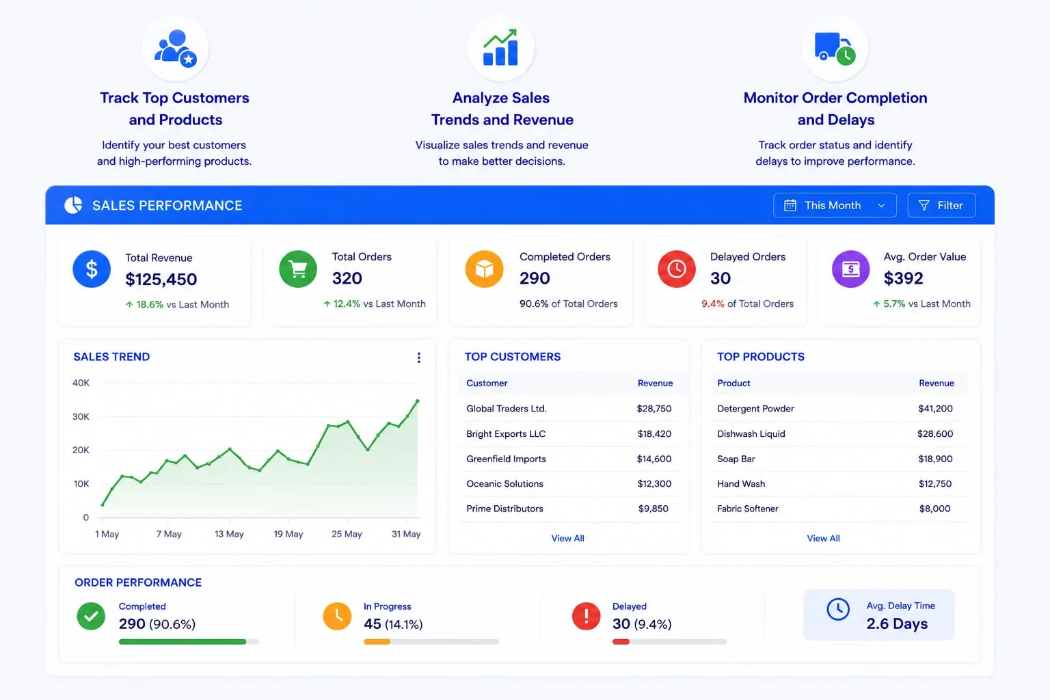Open View All under Top Products

coord(824,539)
